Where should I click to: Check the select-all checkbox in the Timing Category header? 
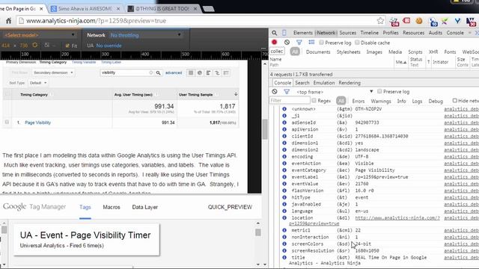[7, 95]
